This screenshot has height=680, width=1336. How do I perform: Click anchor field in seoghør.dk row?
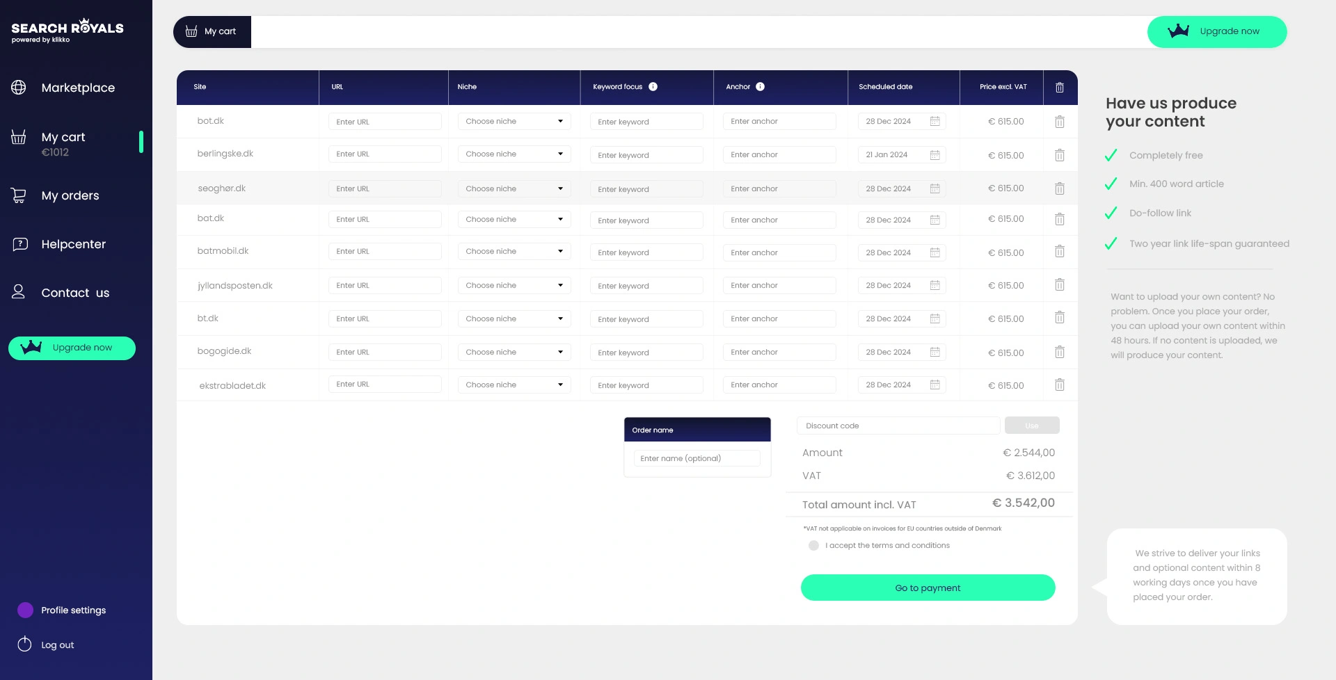tap(779, 188)
